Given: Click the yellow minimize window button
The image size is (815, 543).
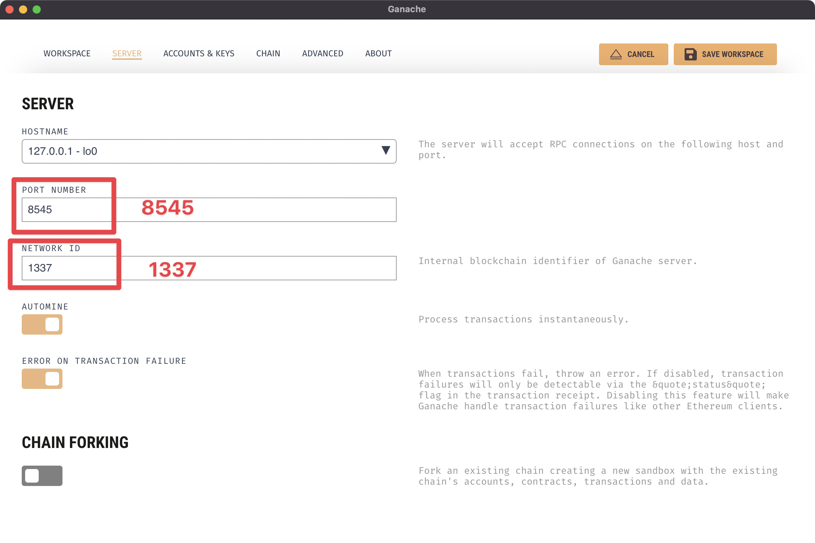Looking at the screenshot, I should click(23, 10).
